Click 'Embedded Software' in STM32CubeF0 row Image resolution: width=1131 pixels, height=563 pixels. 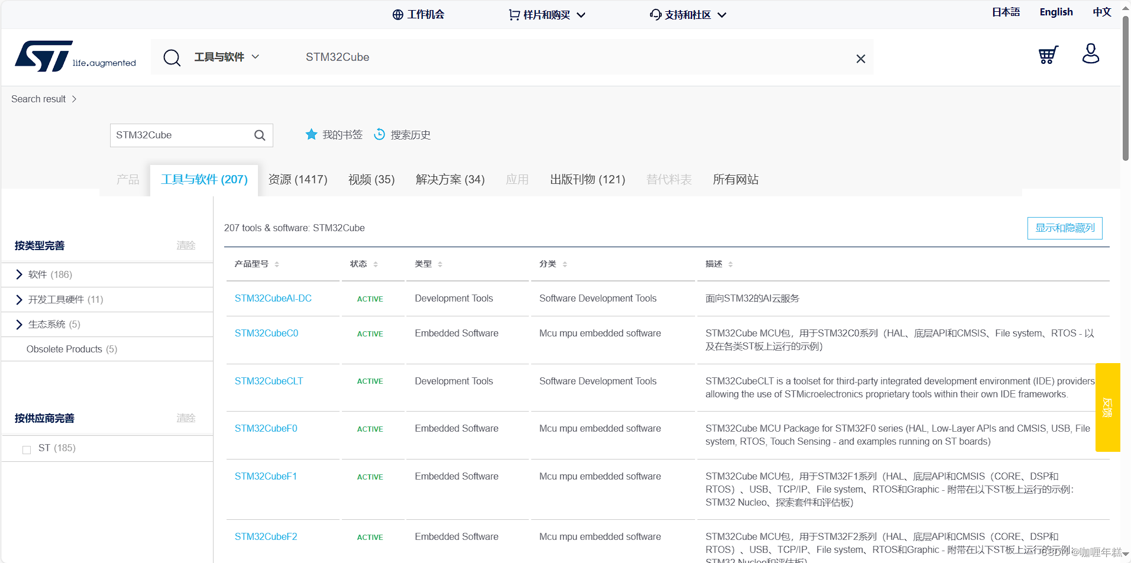[x=456, y=429]
